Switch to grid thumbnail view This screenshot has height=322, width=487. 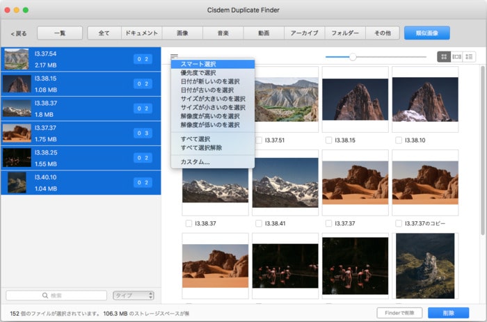click(x=443, y=57)
